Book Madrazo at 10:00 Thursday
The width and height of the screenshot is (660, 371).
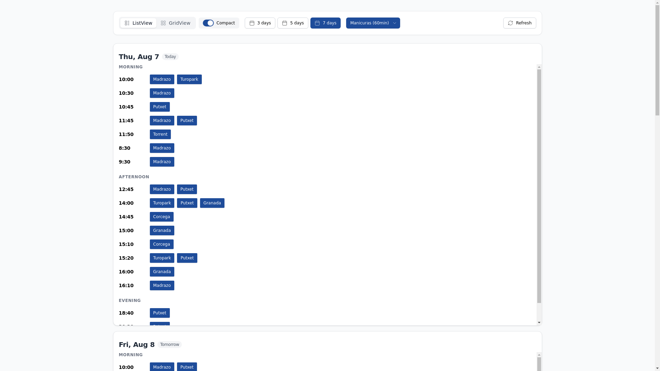pyautogui.click(x=162, y=79)
